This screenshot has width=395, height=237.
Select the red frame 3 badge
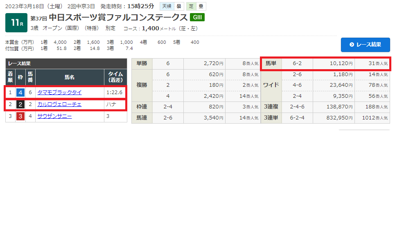(x=20, y=116)
